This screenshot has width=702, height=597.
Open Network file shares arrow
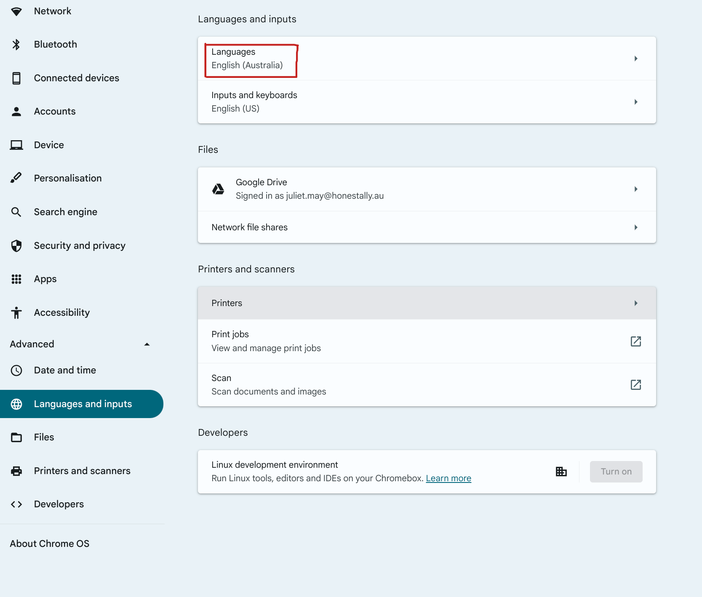635,227
